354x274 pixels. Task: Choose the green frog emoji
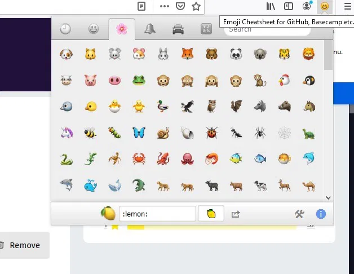[x=139, y=81]
